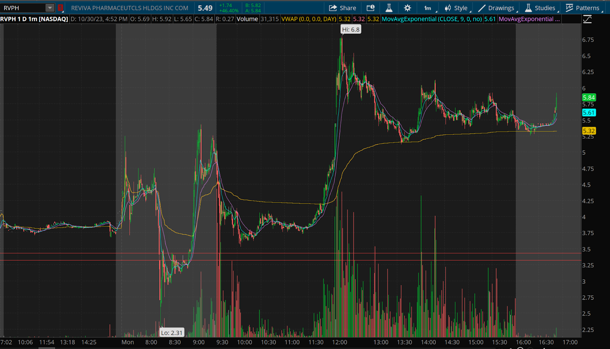The height and width of the screenshot is (349, 610).
Task: Open the Patterns menu
Action: (x=583, y=8)
